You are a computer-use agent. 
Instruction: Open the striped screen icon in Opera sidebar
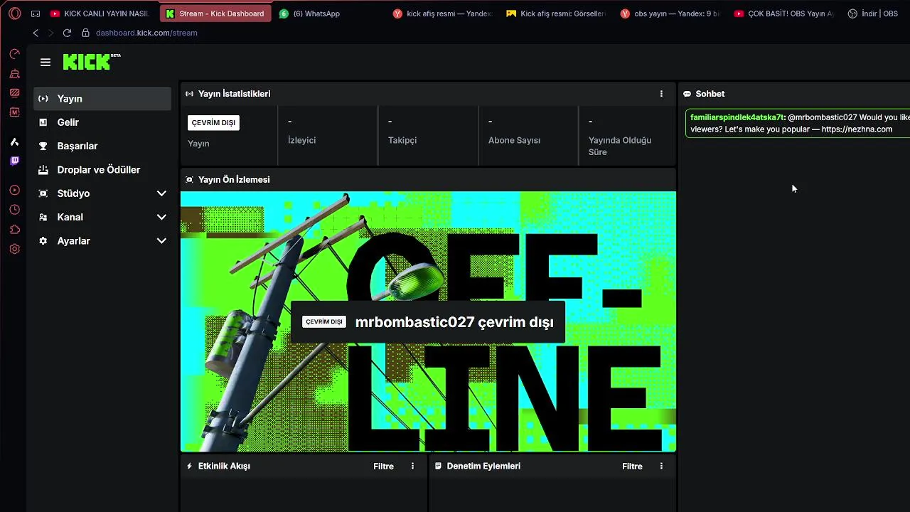[14, 92]
